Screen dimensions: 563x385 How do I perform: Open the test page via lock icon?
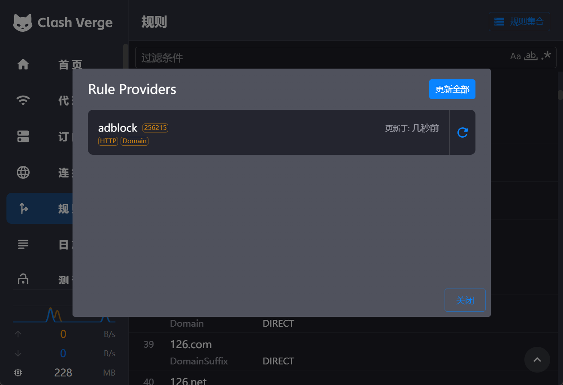tap(23, 279)
